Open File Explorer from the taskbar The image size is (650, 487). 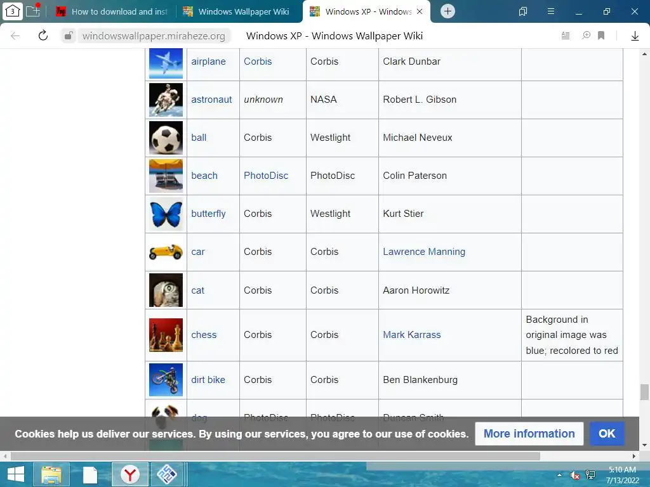(51, 474)
